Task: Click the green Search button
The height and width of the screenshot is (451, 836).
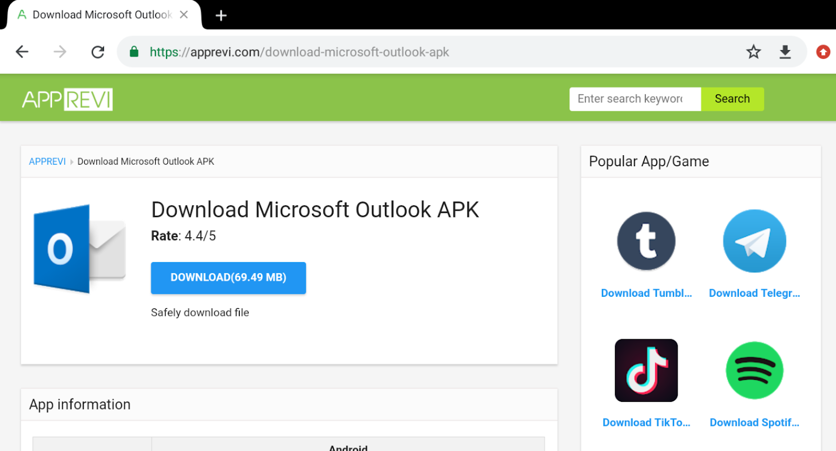Action: pyautogui.click(x=732, y=99)
